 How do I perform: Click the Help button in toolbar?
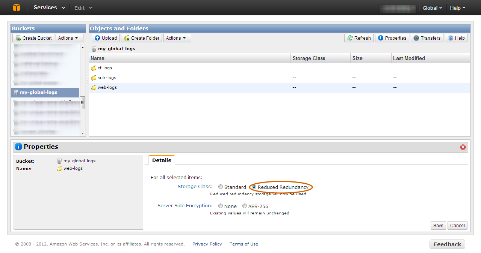(x=456, y=38)
